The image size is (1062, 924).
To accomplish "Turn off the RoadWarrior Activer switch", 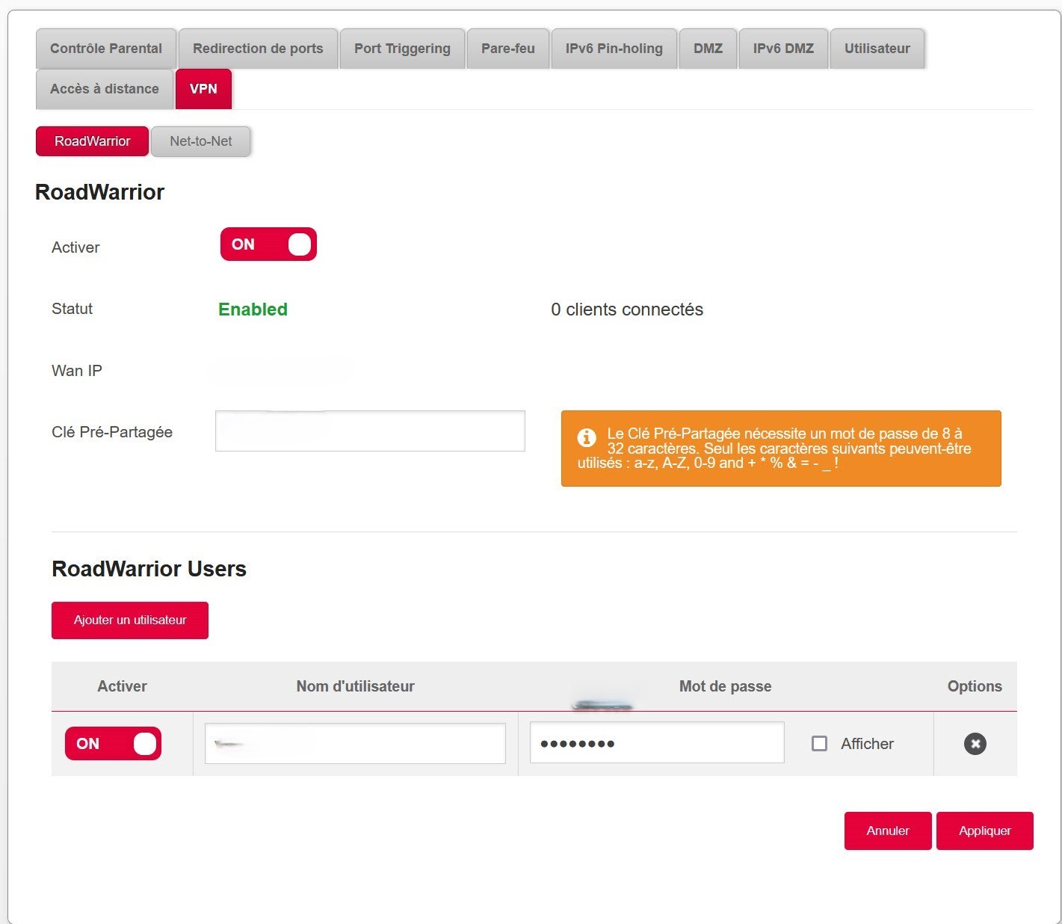I will [x=268, y=244].
